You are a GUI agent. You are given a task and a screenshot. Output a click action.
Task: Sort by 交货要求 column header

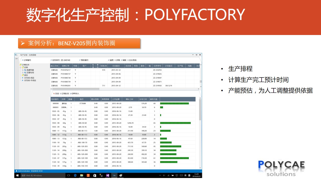pyautogui.click(x=116, y=66)
